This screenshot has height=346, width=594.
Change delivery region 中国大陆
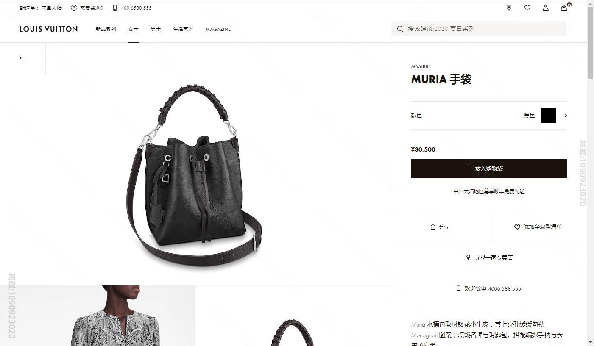52,8
